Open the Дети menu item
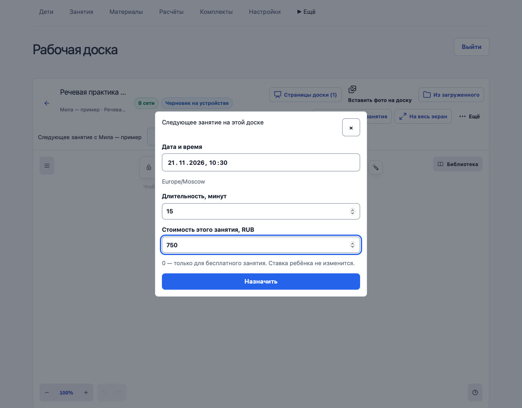This screenshot has height=408, width=522. [x=46, y=12]
